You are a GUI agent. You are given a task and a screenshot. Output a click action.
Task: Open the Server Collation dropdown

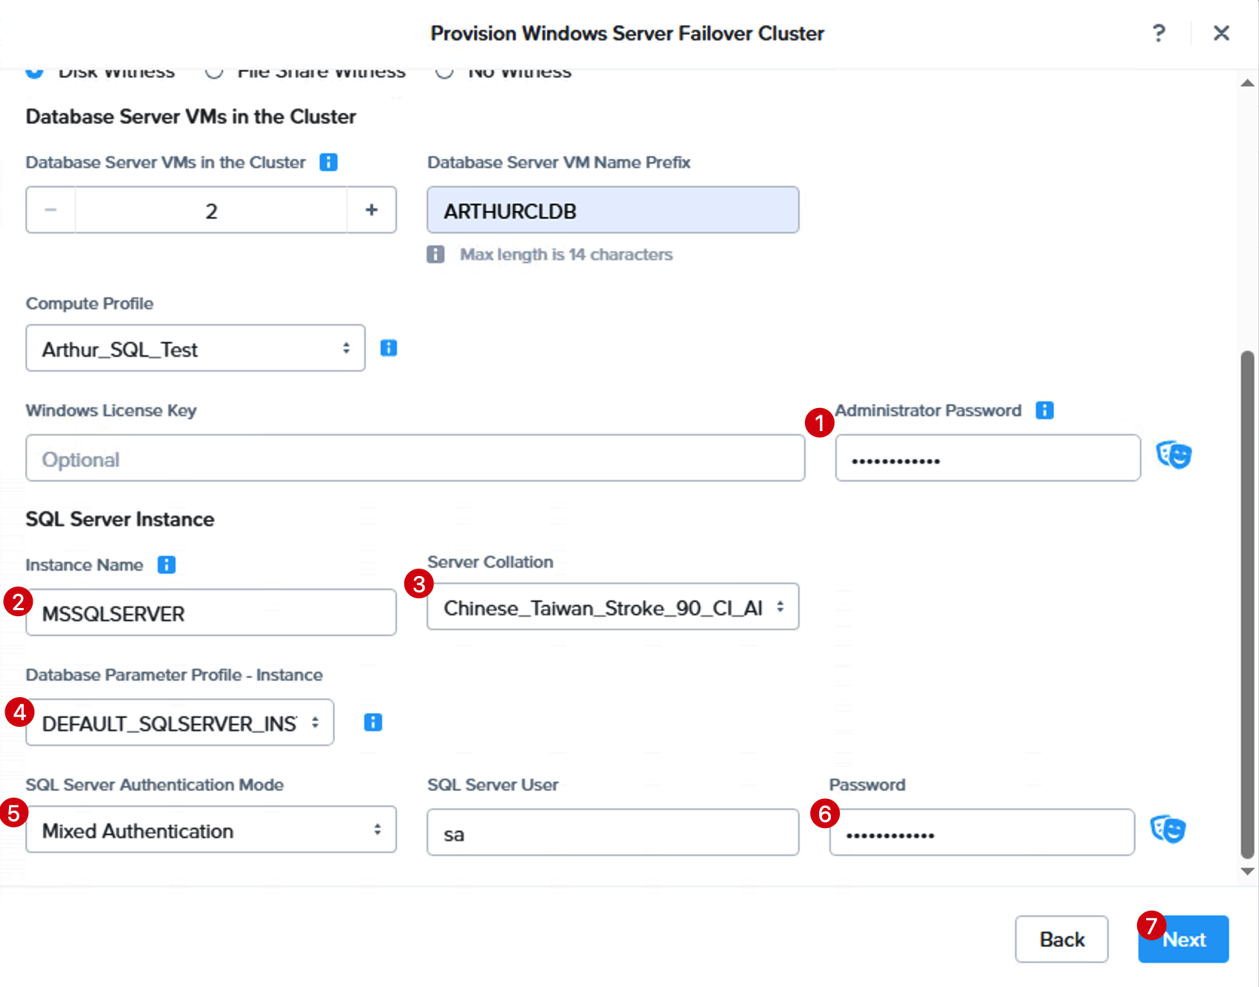[613, 606]
